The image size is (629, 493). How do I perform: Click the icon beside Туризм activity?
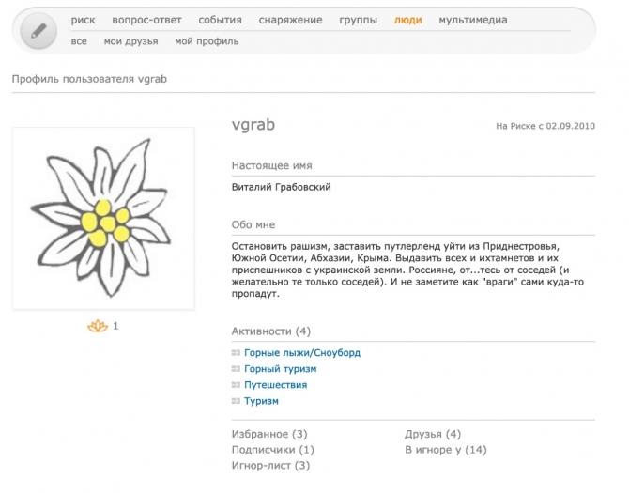236,401
